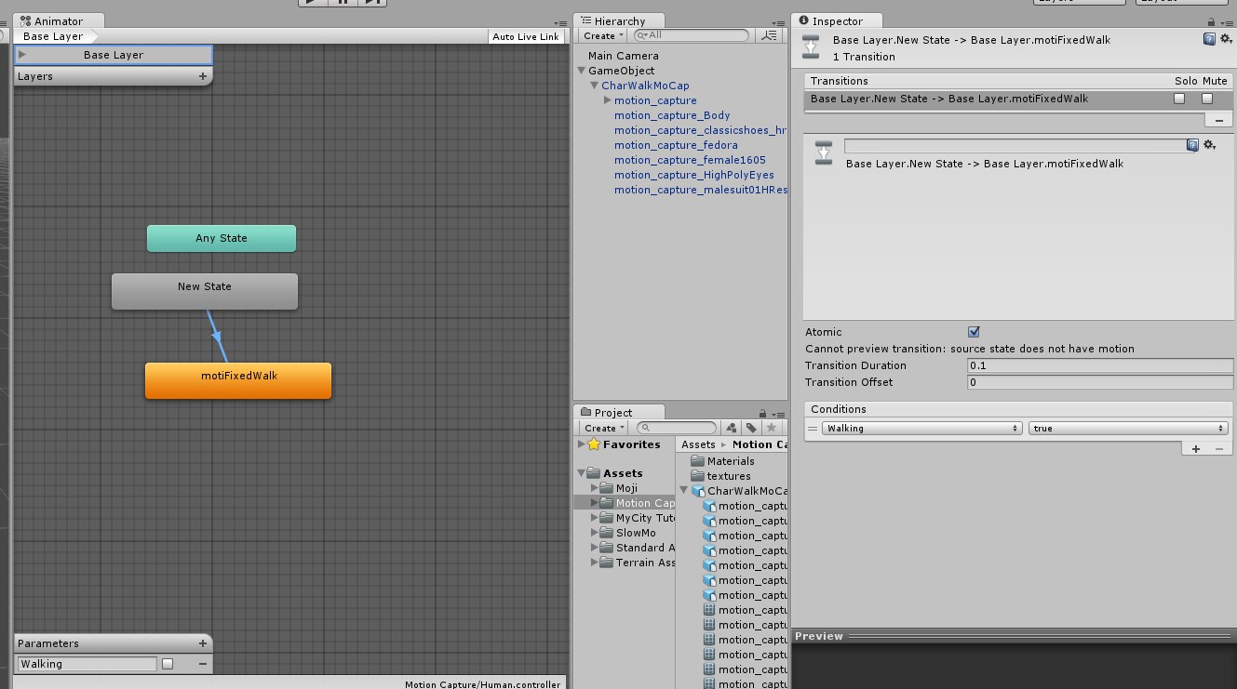1237x689 pixels.
Task: Switch to the Hierarchy tab
Action: pos(618,21)
